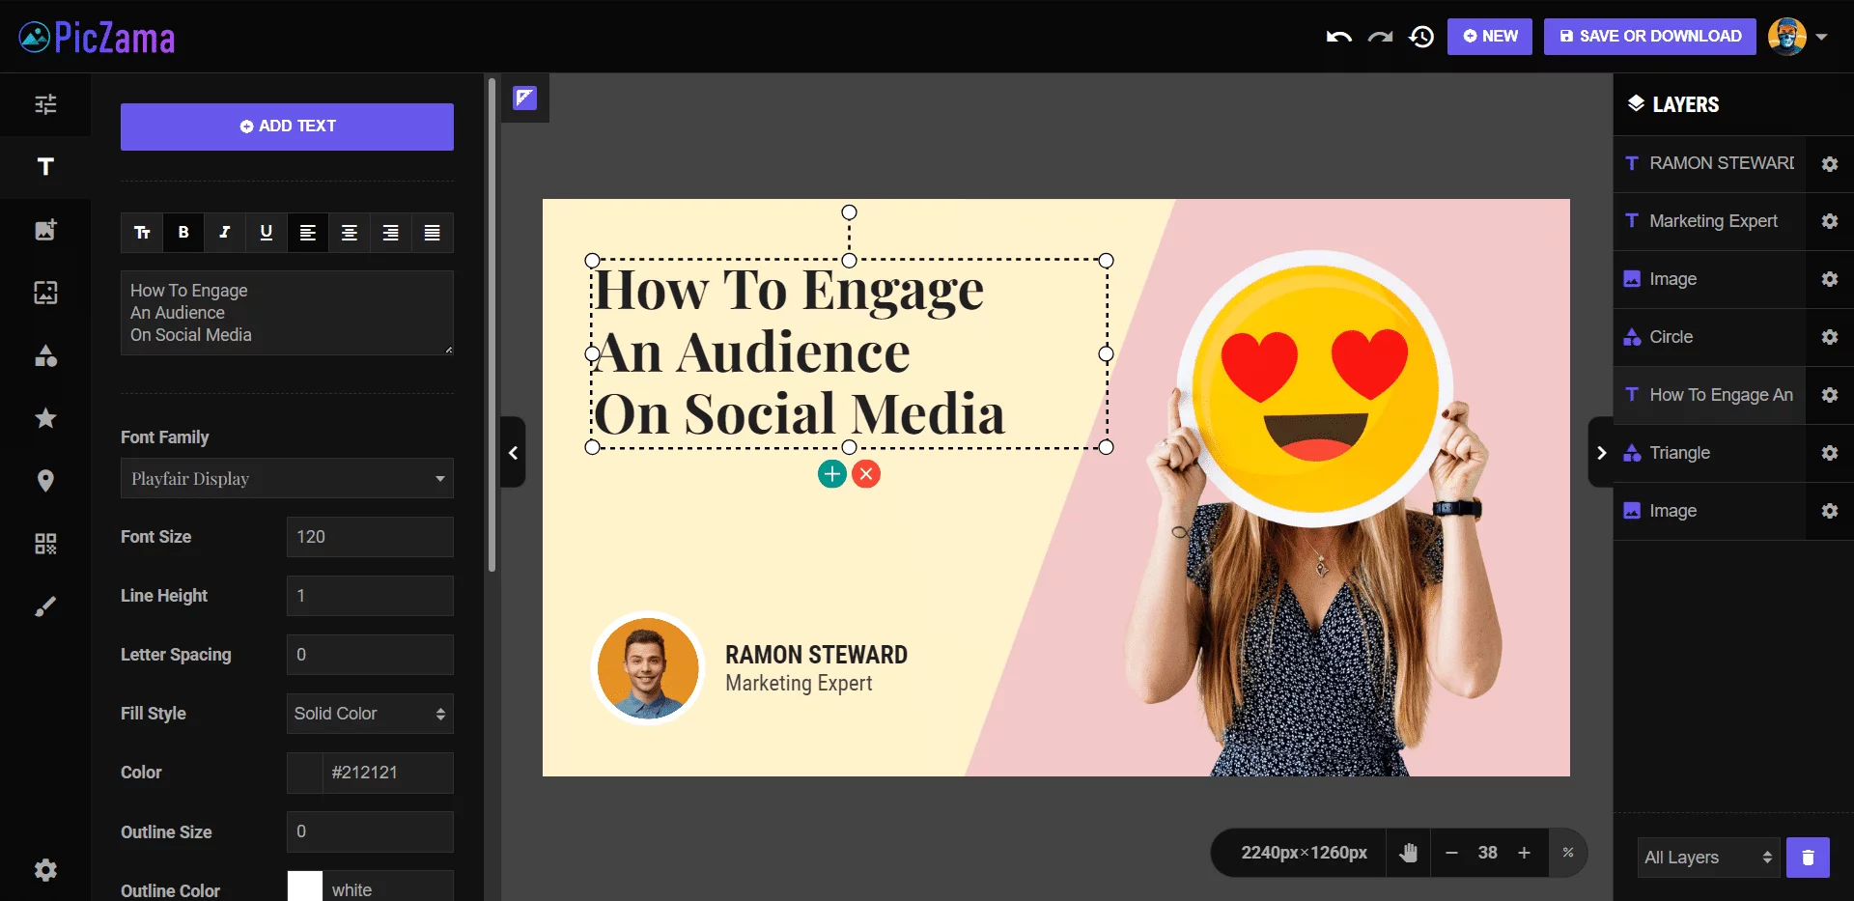Delete layers with the trash button
Viewport: 1854px width, 901px height.
point(1808,858)
